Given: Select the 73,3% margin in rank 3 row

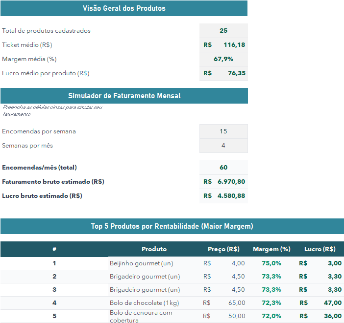Looking at the screenshot, I should point(271,290).
